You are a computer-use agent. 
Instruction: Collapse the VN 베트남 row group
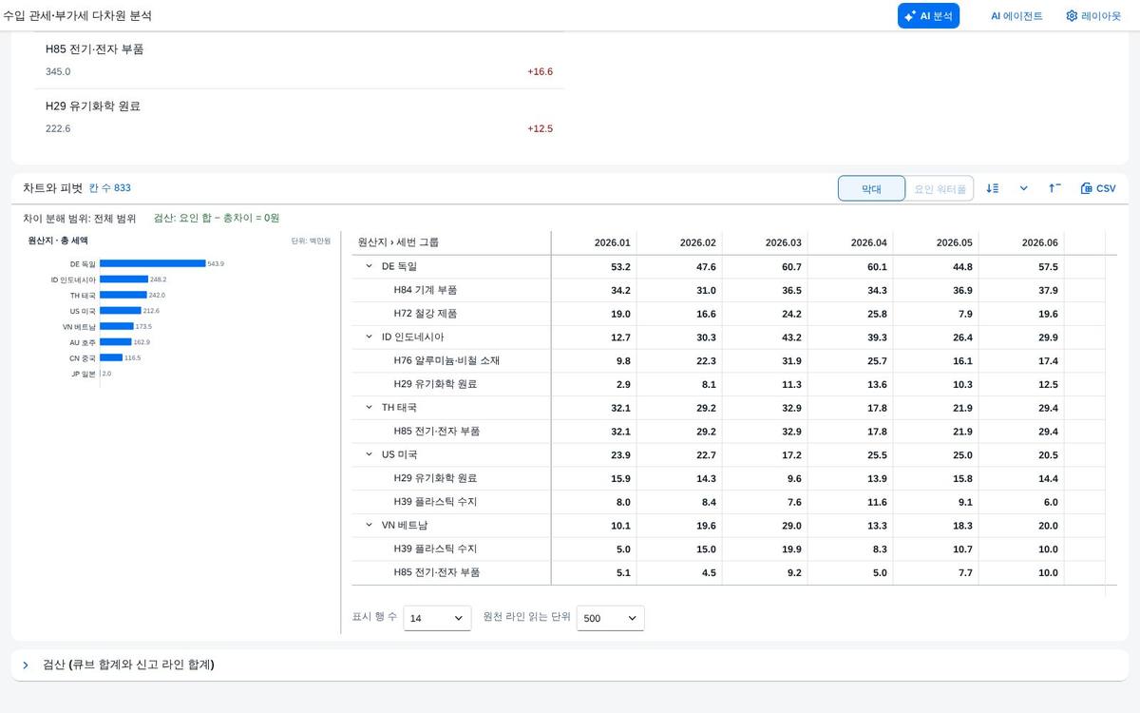pos(370,525)
